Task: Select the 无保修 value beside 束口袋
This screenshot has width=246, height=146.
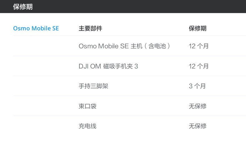Action: coord(197,106)
